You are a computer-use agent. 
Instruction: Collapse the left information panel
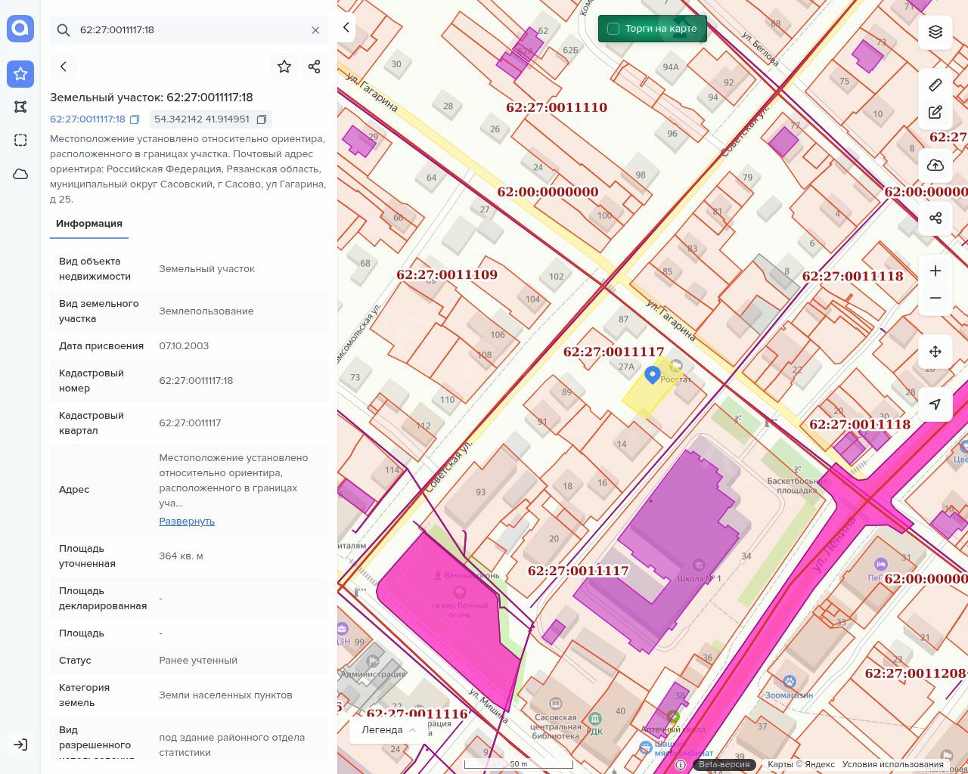346,28
